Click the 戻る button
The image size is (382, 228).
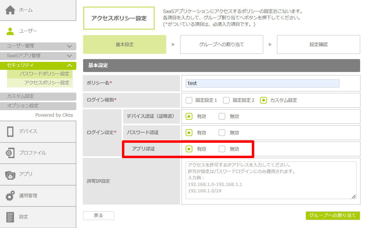99,216
